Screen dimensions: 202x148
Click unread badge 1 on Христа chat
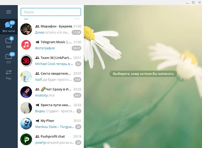(79, 111)
